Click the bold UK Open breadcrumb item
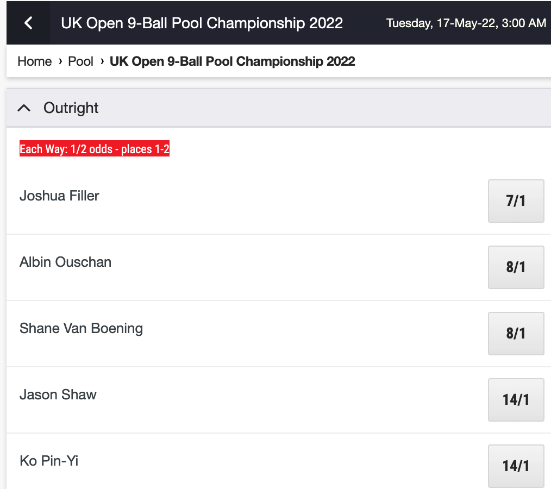This screenshot has height=489, width=551. pyautogui.click(x=232, y=61)
